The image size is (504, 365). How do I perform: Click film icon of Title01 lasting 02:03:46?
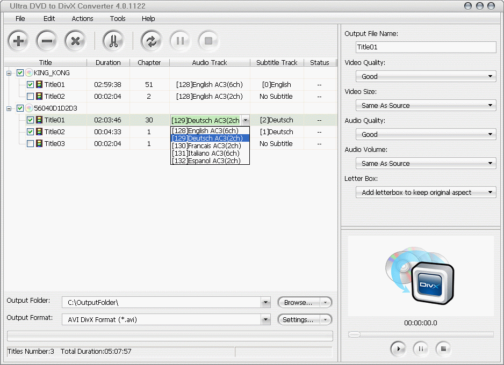tap(39, 120)
